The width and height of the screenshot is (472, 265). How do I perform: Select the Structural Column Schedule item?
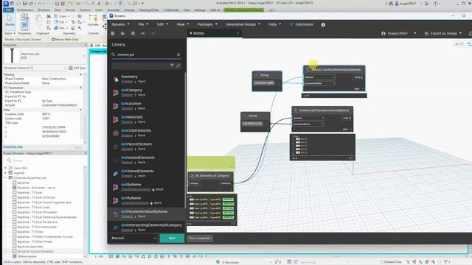[35, 252]
